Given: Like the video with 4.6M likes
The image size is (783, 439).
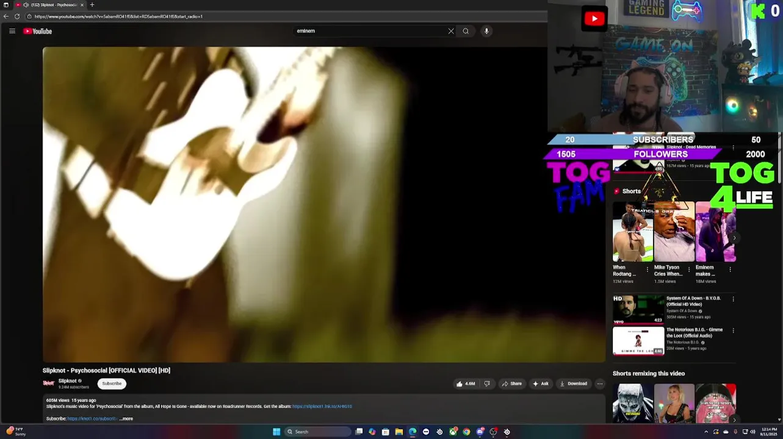Looking at the screenshot, I should 466,384.
